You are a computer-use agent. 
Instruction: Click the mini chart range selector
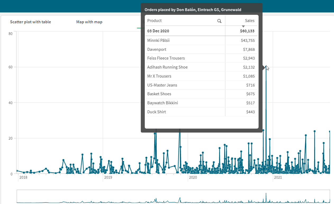point(173,196)
